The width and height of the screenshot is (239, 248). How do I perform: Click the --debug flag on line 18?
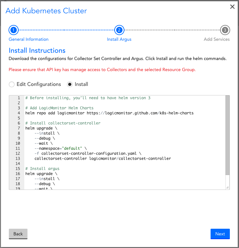43,184
